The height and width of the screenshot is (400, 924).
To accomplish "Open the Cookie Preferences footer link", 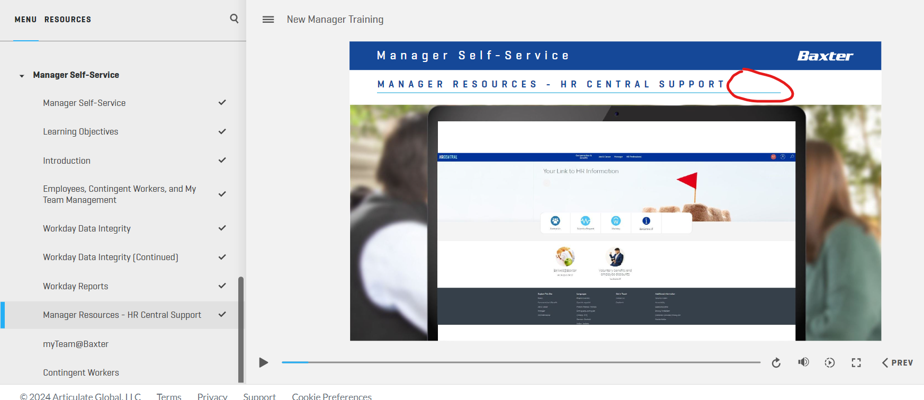I will (332, 396).
